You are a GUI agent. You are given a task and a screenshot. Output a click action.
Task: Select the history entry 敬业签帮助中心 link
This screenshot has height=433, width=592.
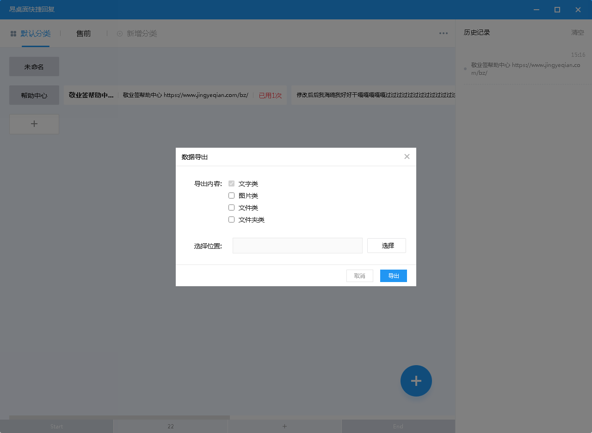pyautogui.click(x=525, y=69)
